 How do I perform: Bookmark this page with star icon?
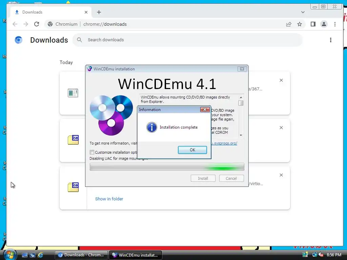click(300, 24)
